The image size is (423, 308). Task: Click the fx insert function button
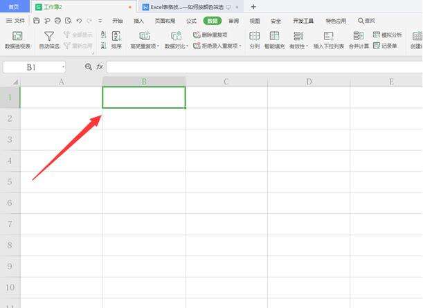pyautogui.click(x=100, y=66)
